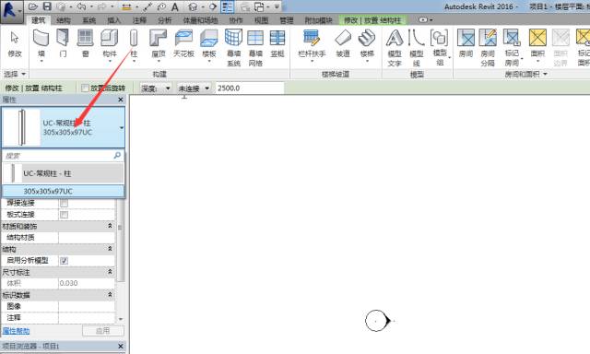Select the 房间 (Room) tool
The height and width of the screenshot is (354, 590).
point(466,44)
